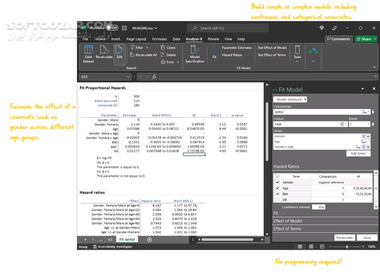Switch to Page Layout view icon
The width and height of the screenshot is (380, 274).
click(311, 246)
